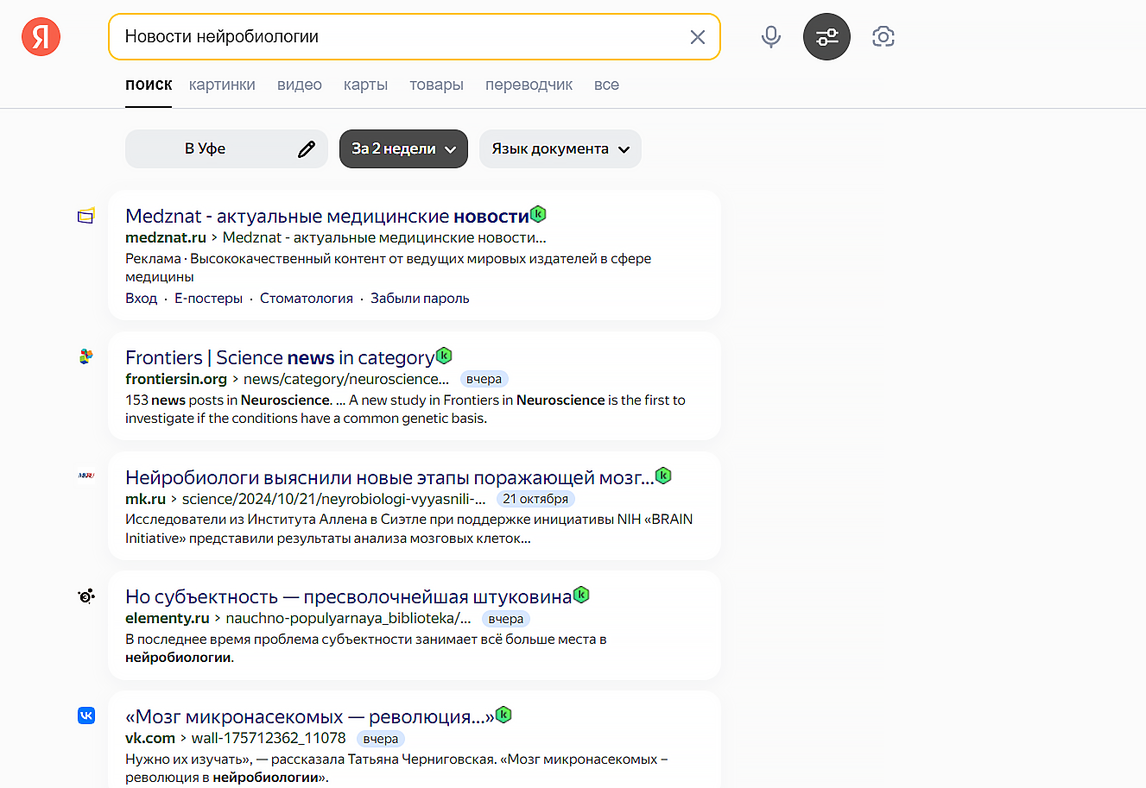Viewport: 1146px width, 788px height.
Task: Click the 21 октября date label
Action: (535, 499)
